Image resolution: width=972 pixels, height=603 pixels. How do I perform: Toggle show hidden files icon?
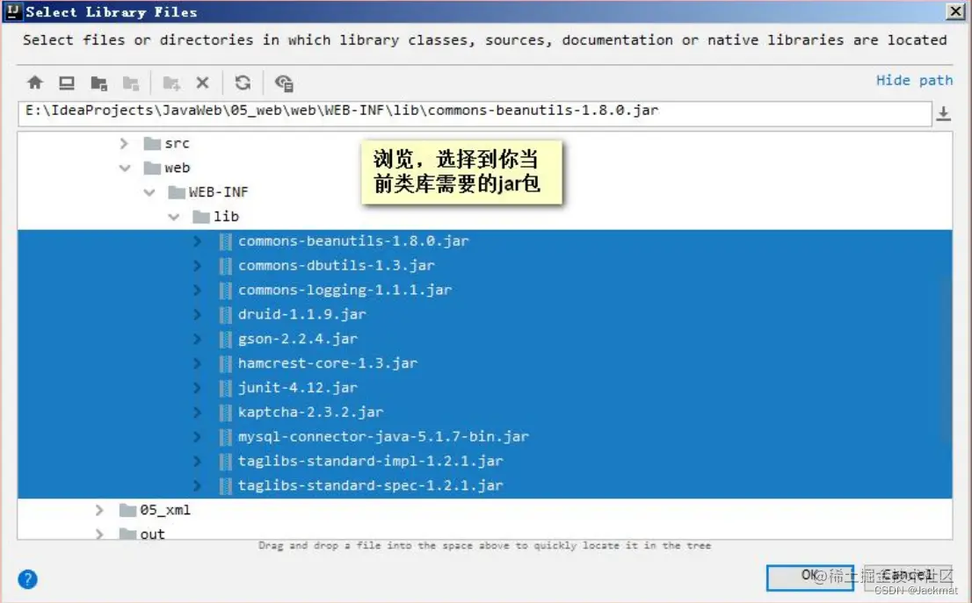pyautogui.click(x=284, y=83)
